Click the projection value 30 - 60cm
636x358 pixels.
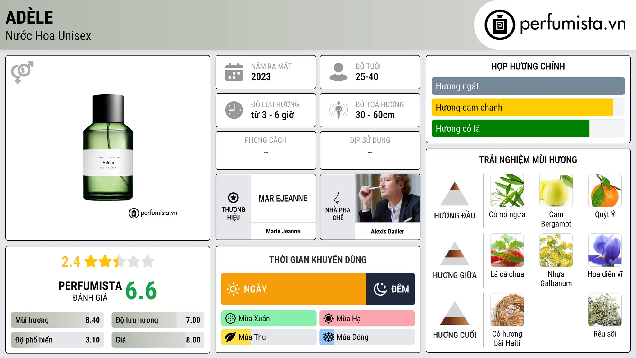click(x=375, y=115)
